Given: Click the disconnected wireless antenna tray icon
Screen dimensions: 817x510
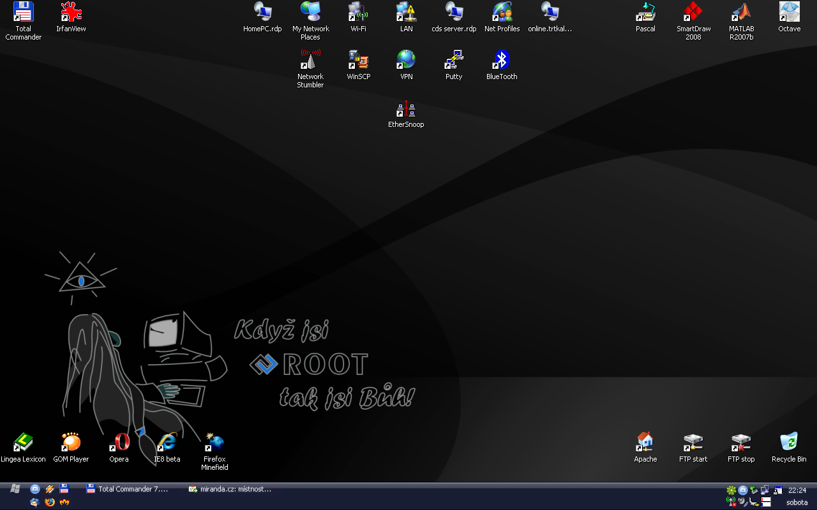Looking at the screenshot, I should [731, 502].
